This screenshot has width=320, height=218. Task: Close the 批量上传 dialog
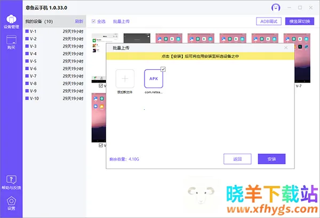286,48
